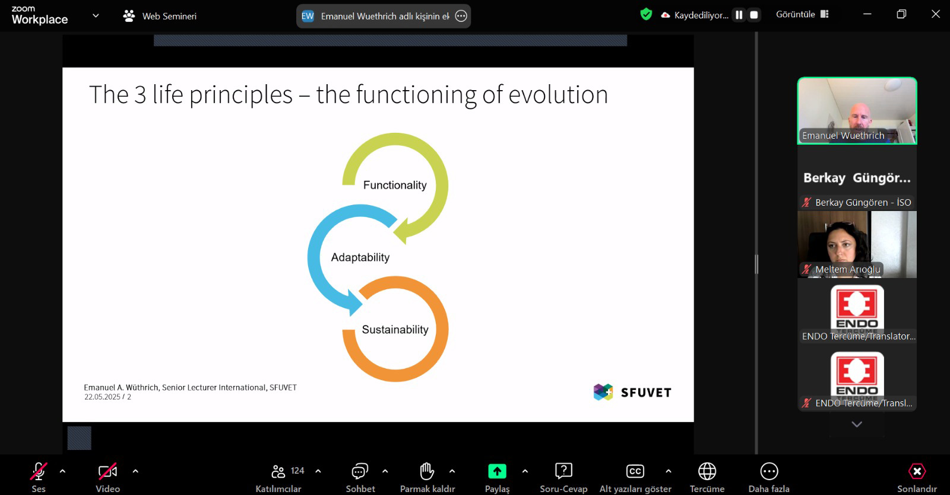Open video options arrow beside Video

tap(135, 471)
